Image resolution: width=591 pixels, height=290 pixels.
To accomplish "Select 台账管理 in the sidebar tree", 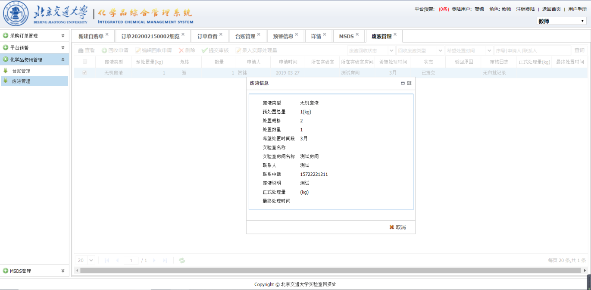I will [x=21, y=71].
